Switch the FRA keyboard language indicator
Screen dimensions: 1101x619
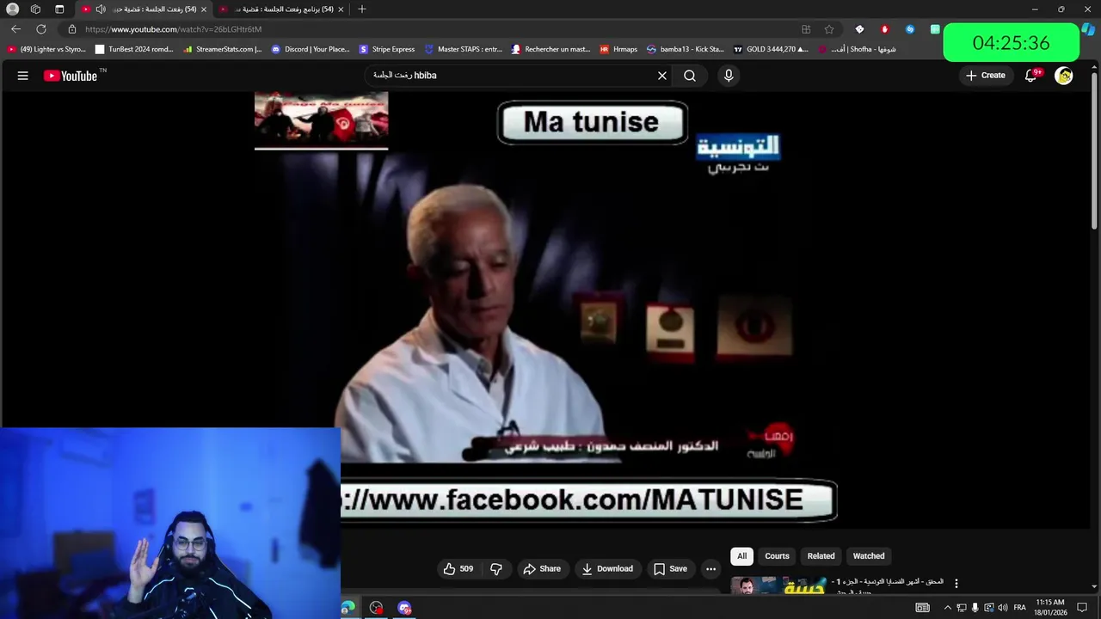pyautogui.click(x=1020, y=608)
